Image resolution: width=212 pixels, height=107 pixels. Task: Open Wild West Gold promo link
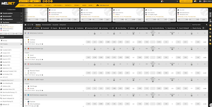coord(103,5)
